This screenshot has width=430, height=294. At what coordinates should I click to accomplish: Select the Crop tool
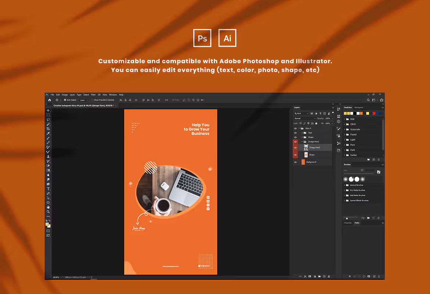click(48, 129)
